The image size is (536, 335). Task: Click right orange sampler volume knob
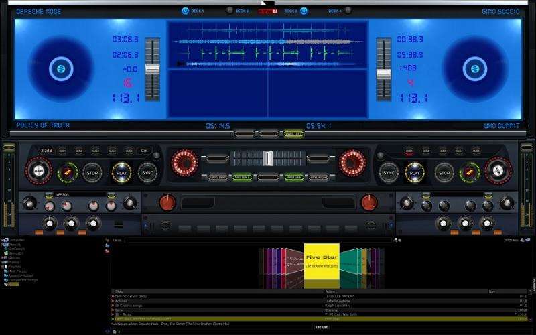pyautogui.click(x=369, y=202)
